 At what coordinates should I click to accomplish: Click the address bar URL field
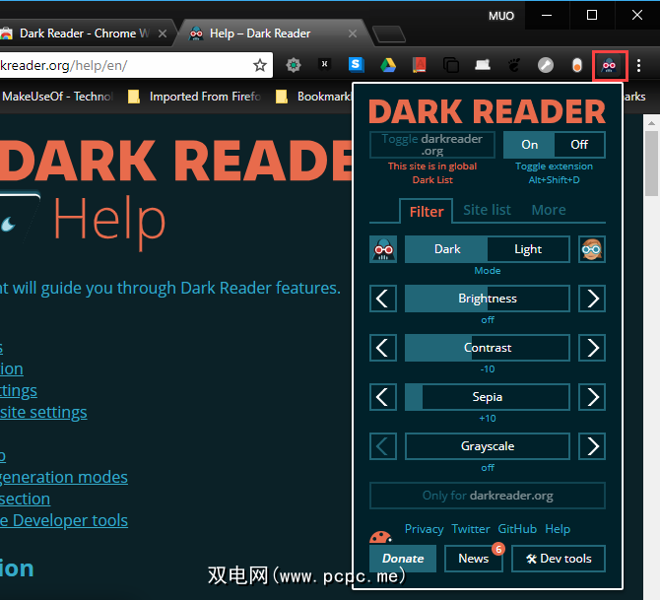tap(124, 65)
